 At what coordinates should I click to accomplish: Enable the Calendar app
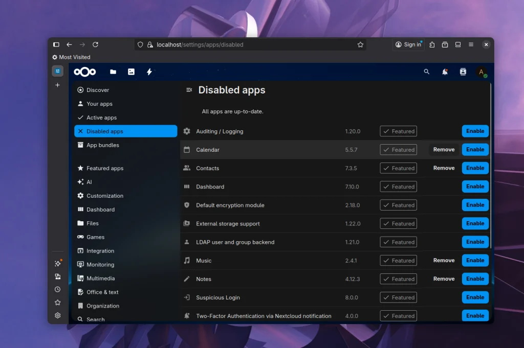[x=475, y=150]
